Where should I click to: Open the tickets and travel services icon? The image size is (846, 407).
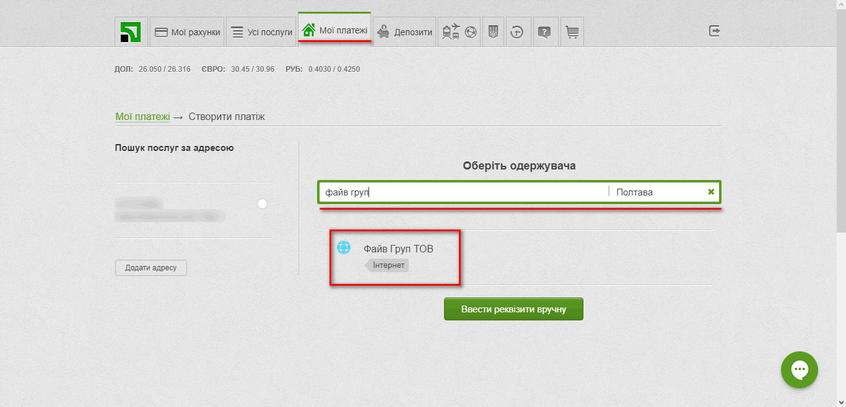(459, 32)
